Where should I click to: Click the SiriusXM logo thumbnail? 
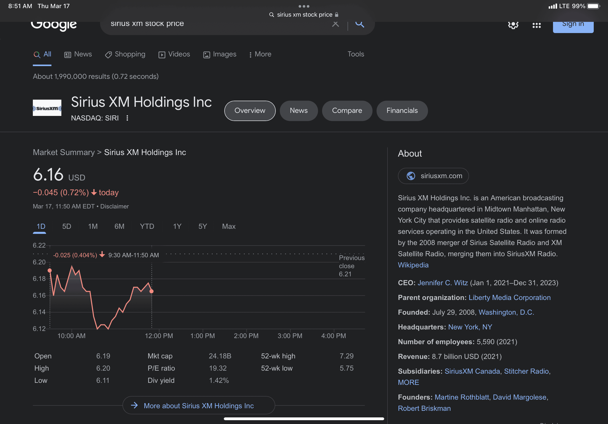click(47, 108)
